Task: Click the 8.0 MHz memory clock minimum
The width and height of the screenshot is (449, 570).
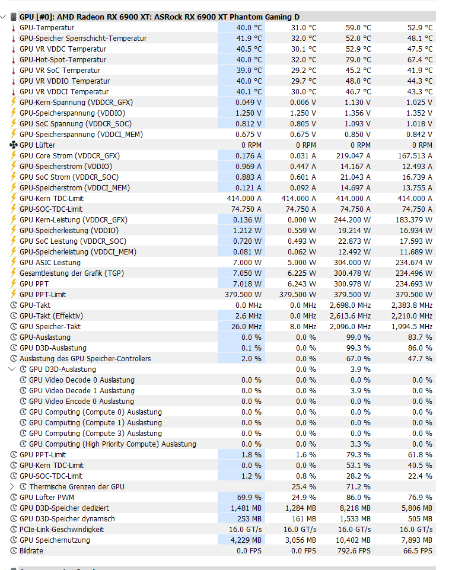Action: [x=303, y=326]
